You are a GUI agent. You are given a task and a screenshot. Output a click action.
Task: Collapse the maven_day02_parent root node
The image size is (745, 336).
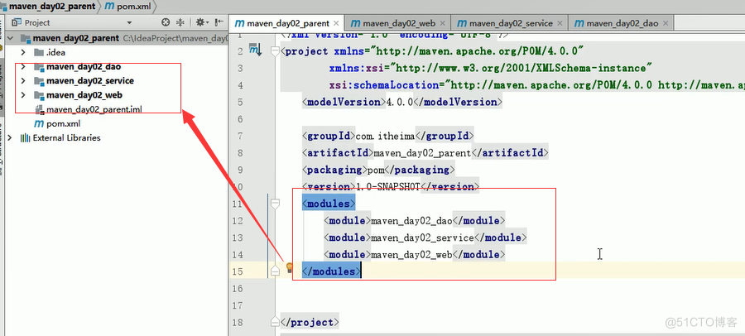coord(10,38)
